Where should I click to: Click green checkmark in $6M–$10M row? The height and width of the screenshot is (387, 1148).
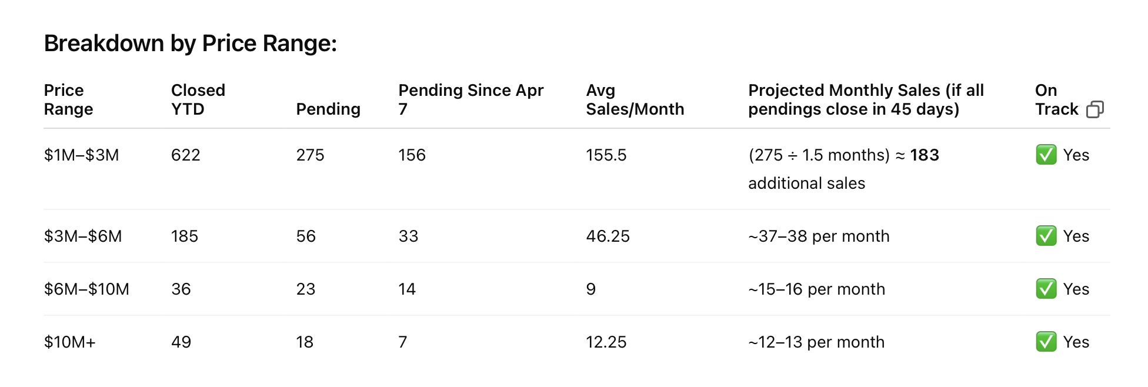1046,289
